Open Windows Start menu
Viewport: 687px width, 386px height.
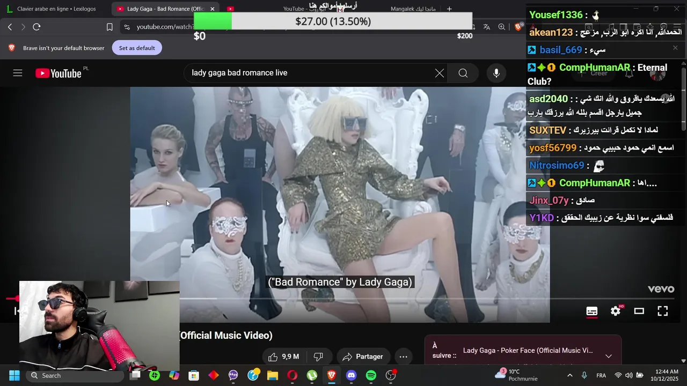point(14,375)
